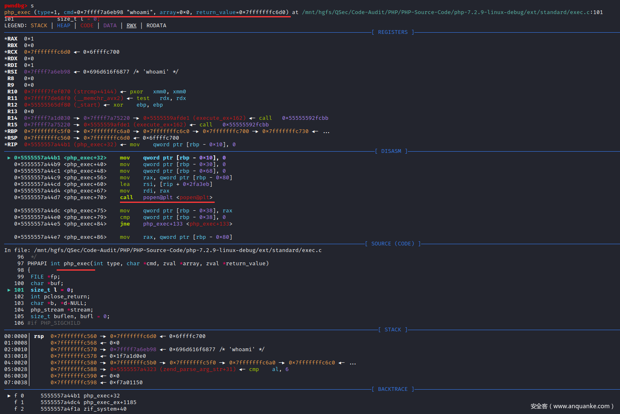Click R15 address 0x7ffff7a75220
The width and height of the screenshot is (620, 414).
pos(47,125)
